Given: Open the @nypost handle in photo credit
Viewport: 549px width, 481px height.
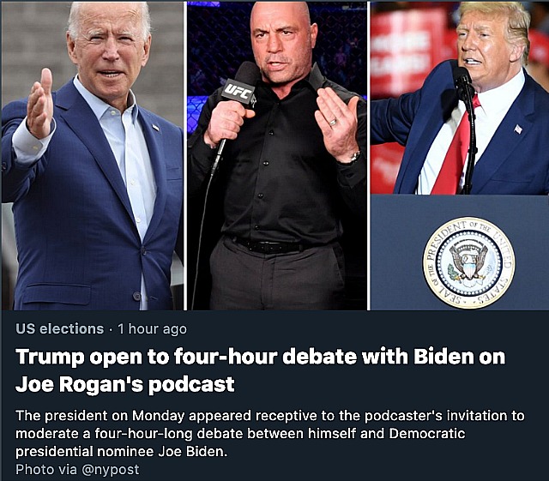Looking at the screenshot, I should (x=111, y=470).
